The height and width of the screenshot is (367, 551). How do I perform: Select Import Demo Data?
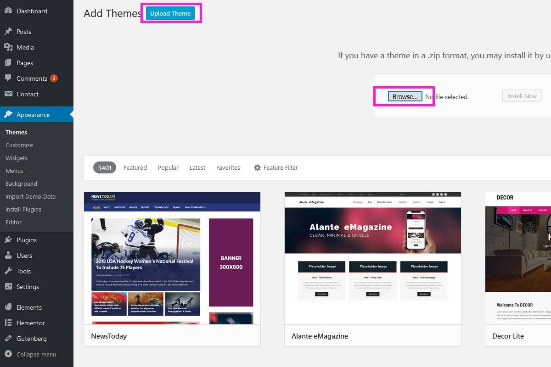(x=30, y=196)
